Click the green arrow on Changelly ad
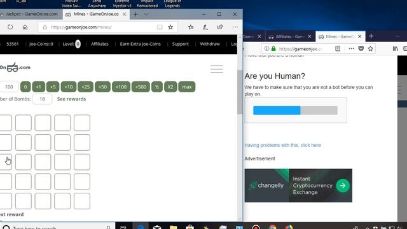 343,186
